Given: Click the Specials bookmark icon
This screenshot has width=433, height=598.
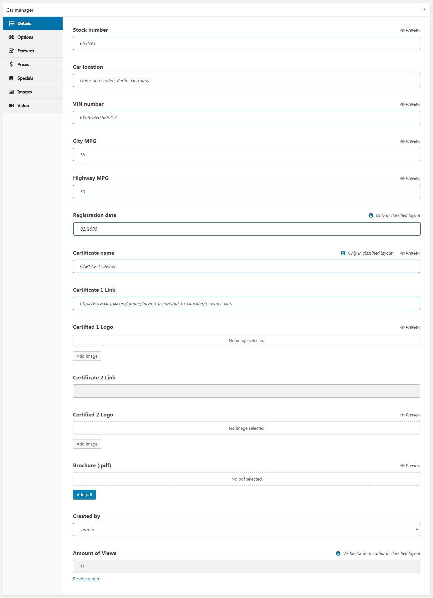Looking at the screenshot, I should (11, 78).
